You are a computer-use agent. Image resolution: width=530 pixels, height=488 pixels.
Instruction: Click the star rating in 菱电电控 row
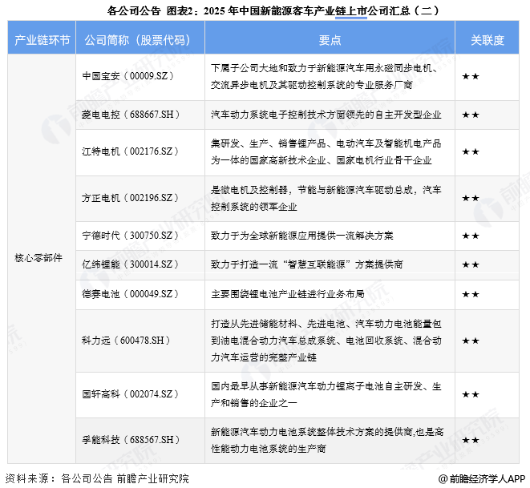(471, 115)
